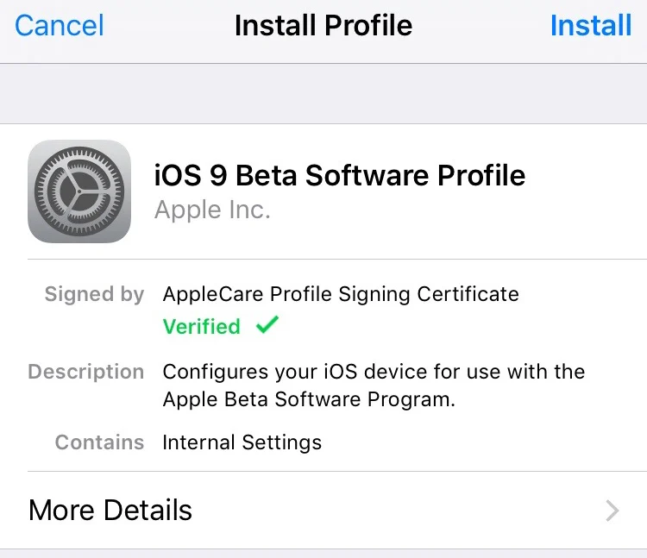The height and width of the screenshot is (558, 647).
Task: Expand the More Details chevron arrow
Action: point(612,511)
